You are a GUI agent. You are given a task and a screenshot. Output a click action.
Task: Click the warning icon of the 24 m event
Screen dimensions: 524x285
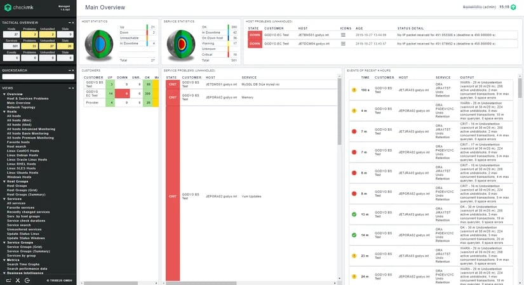click(354, 276)
